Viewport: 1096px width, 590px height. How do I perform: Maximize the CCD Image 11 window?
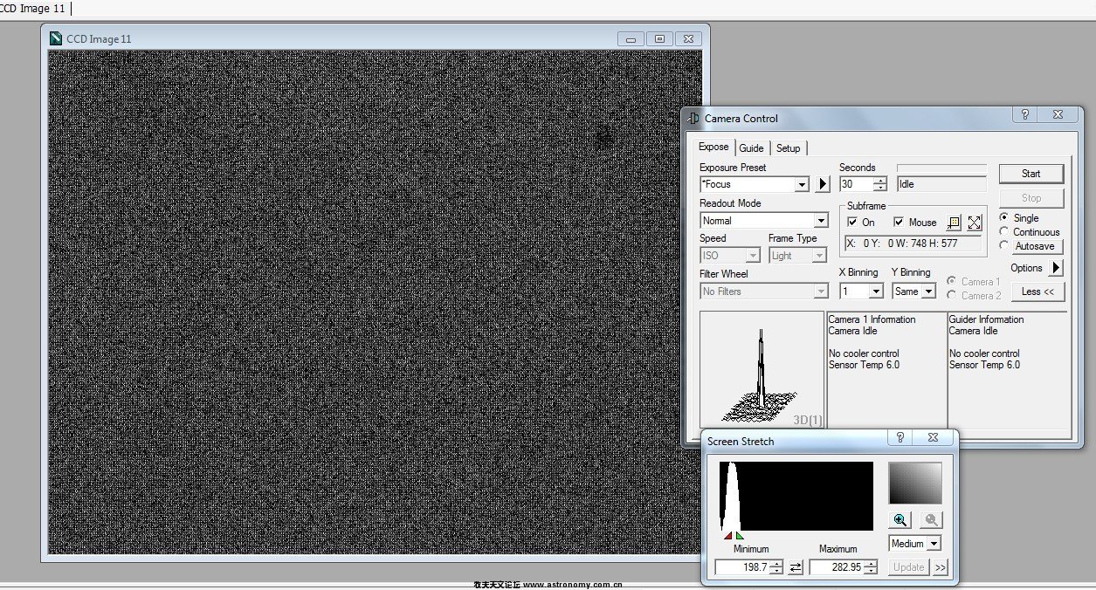[660, 38]
